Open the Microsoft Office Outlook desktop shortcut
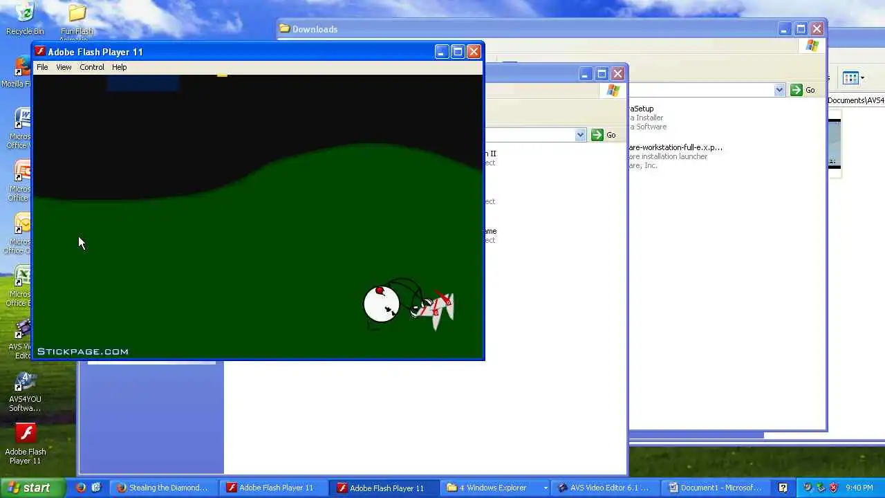The width and height of the screenshot is (885, 498). coord(21,234)
